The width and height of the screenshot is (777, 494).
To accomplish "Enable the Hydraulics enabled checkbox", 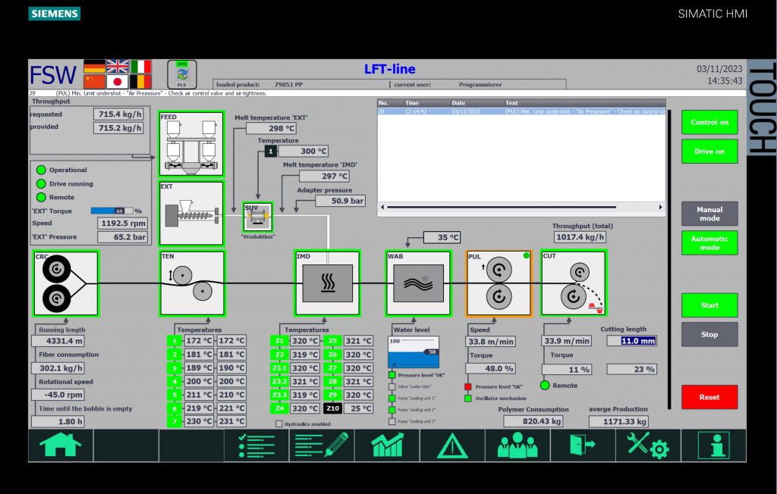I will 278,424.
